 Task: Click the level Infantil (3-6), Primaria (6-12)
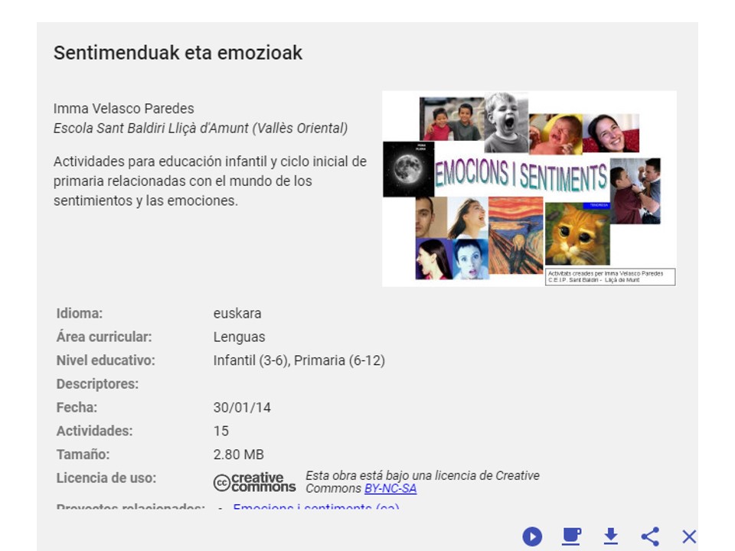point(299,360)
